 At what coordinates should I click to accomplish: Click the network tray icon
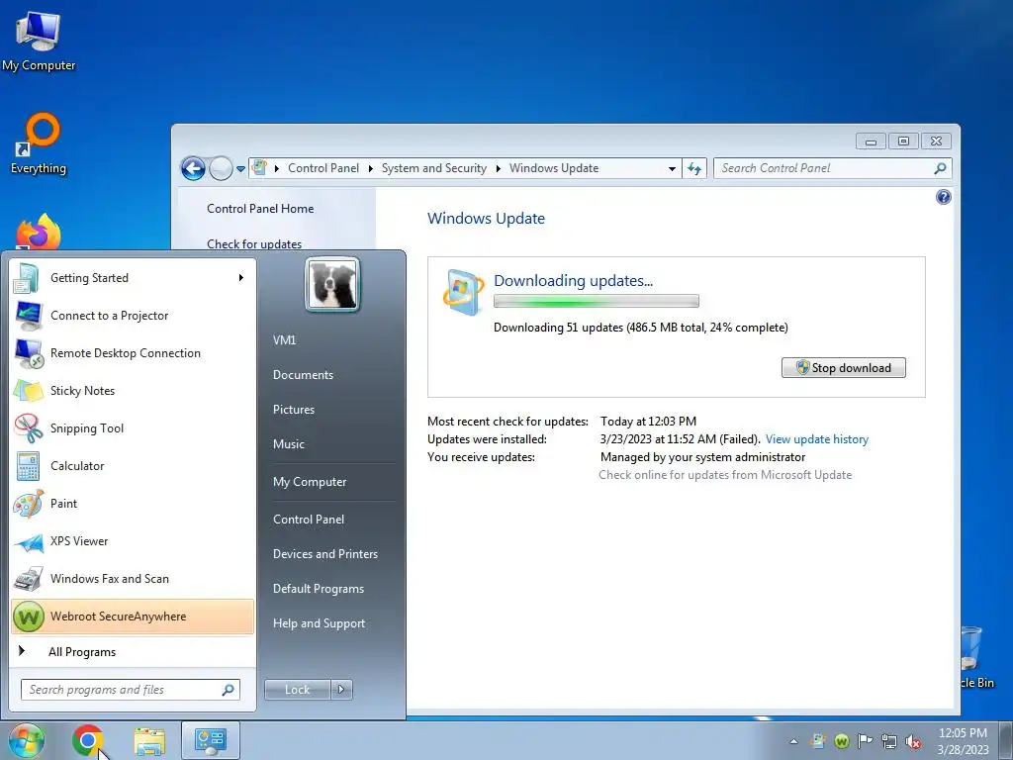click(889, 741)
